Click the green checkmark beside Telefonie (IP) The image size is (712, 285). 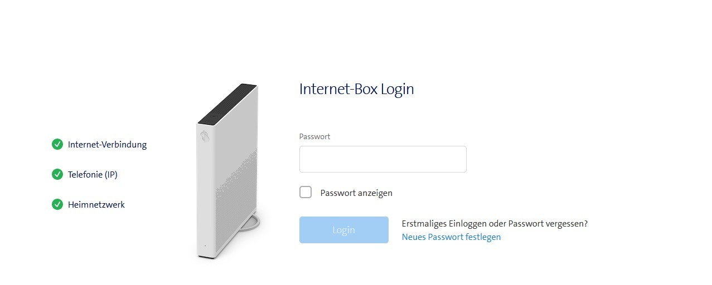tap(57, 175)
